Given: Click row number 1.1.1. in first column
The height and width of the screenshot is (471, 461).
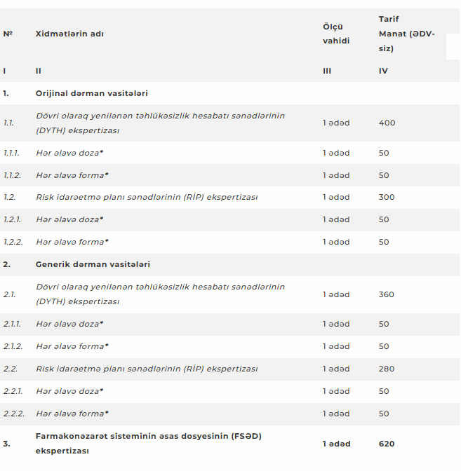Looking at the screenshot, I should 12,153.
